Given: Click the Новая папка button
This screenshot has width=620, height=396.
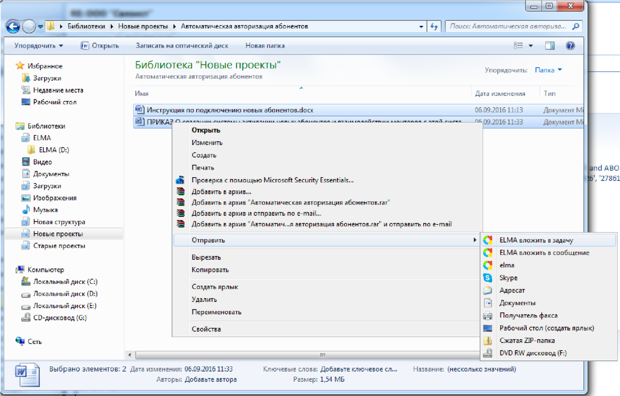Looking at the screenshot, I should click(x=265, y=46).
